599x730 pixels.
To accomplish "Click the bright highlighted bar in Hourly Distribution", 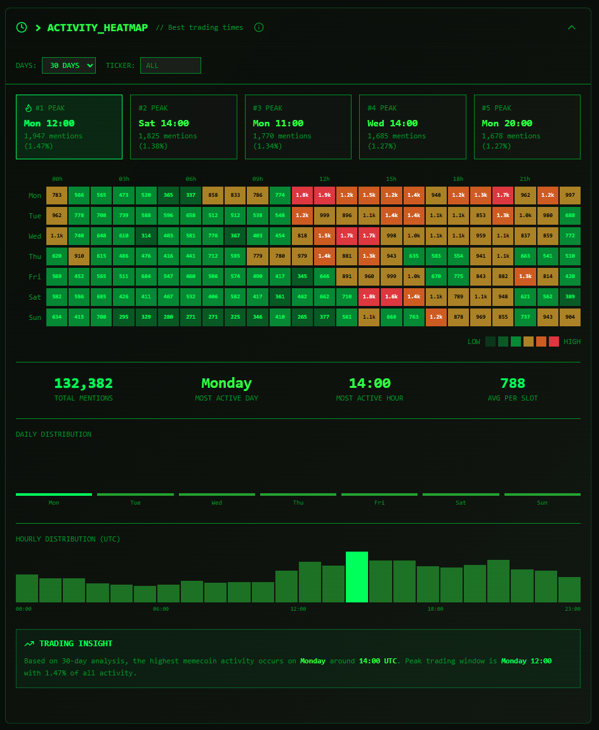I will (x=357, y=577).
